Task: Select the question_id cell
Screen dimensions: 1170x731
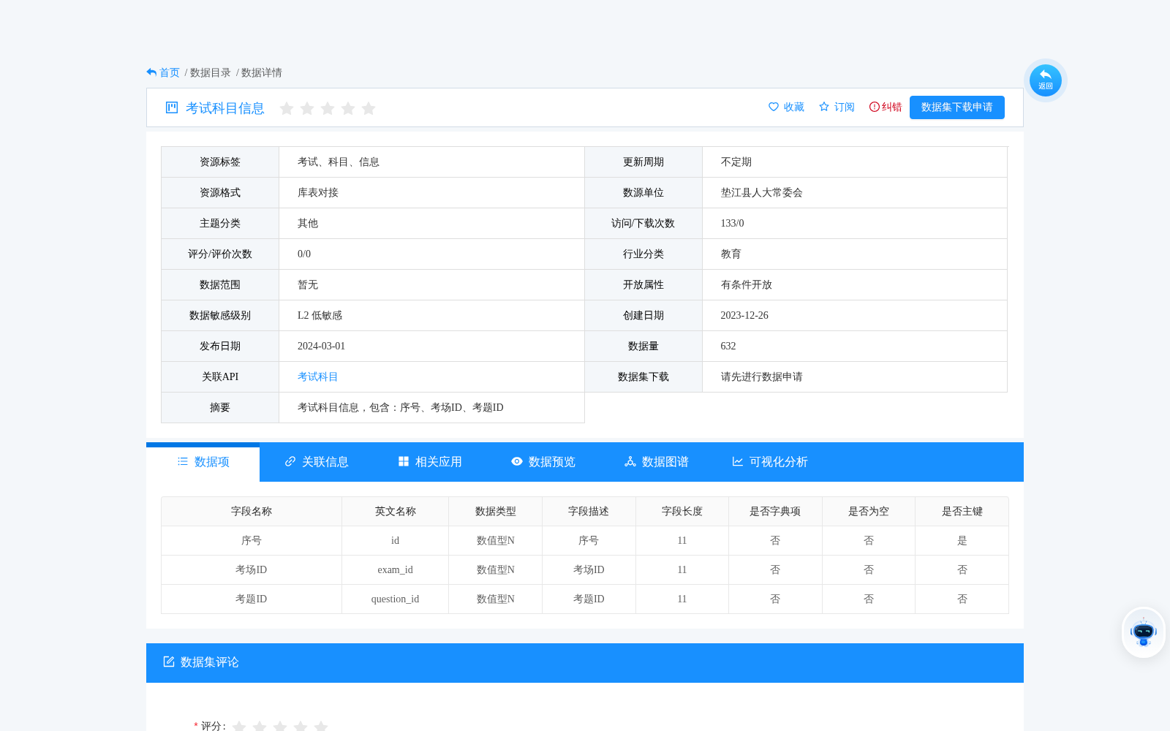Action: coord(396,599)
